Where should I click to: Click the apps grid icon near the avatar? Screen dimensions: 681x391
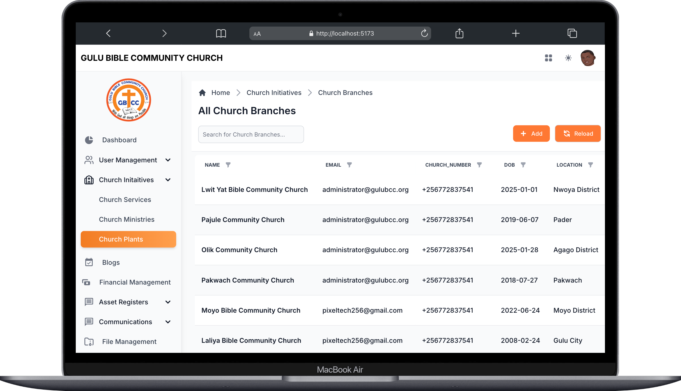click(548, 58)
